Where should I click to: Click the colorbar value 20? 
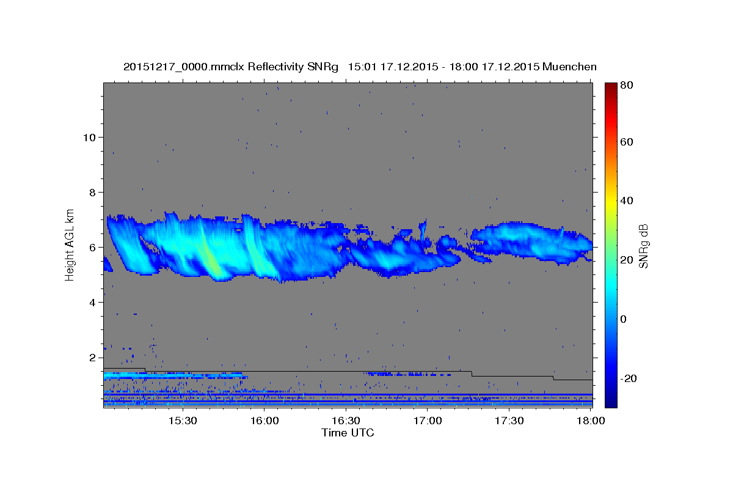627,260
